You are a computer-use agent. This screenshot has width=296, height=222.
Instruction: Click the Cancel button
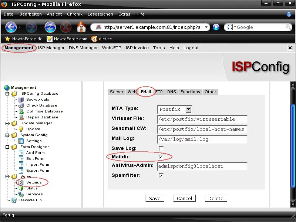(184, 198)
